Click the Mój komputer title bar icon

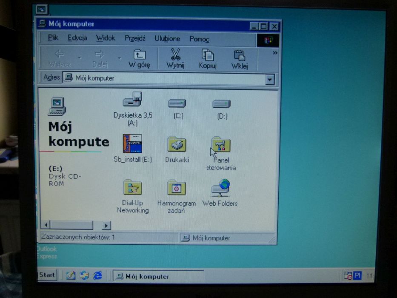pyautogui.click(x=42, y=23)
